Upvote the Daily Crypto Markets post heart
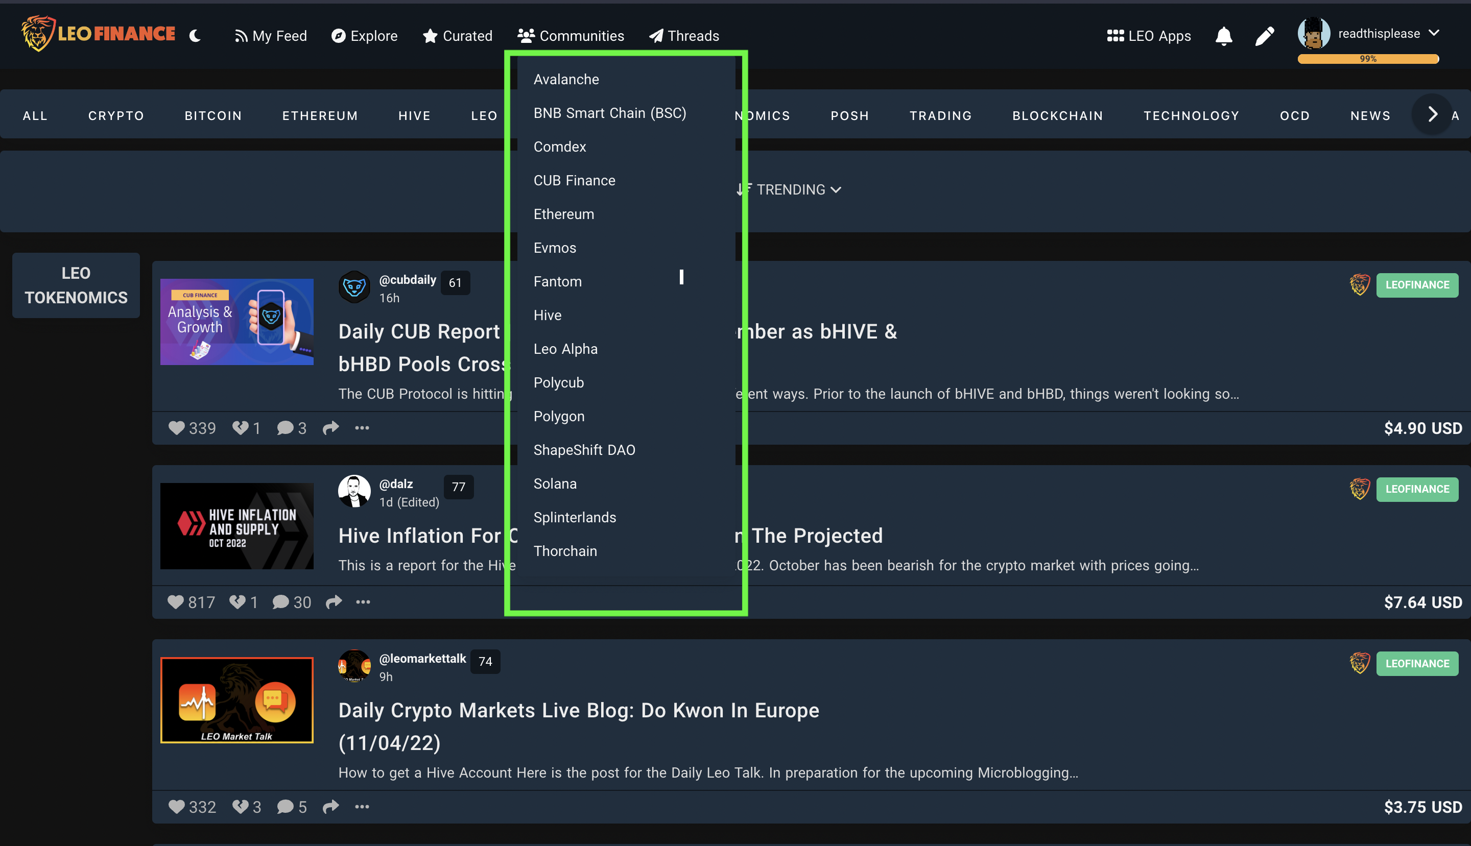The width and height of the screenshot is (1471, 846). pyautogui.click(x=176, y=807)
